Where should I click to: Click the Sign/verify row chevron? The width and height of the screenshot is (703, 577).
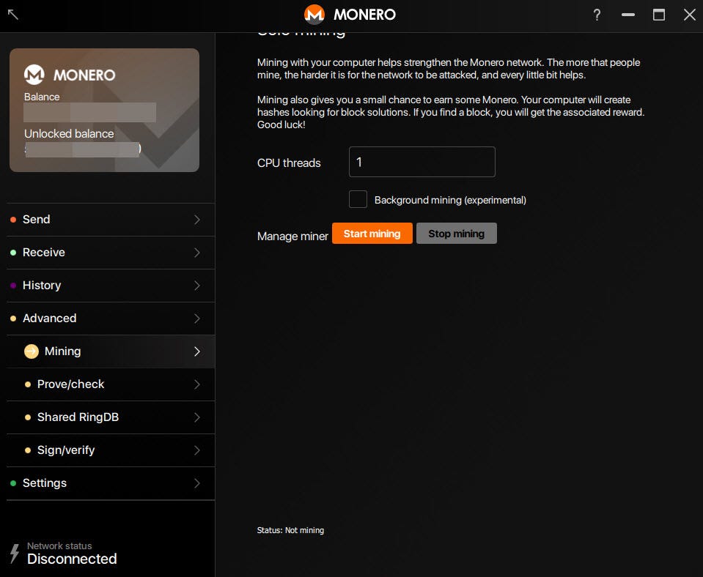click(x=196, y=450)
